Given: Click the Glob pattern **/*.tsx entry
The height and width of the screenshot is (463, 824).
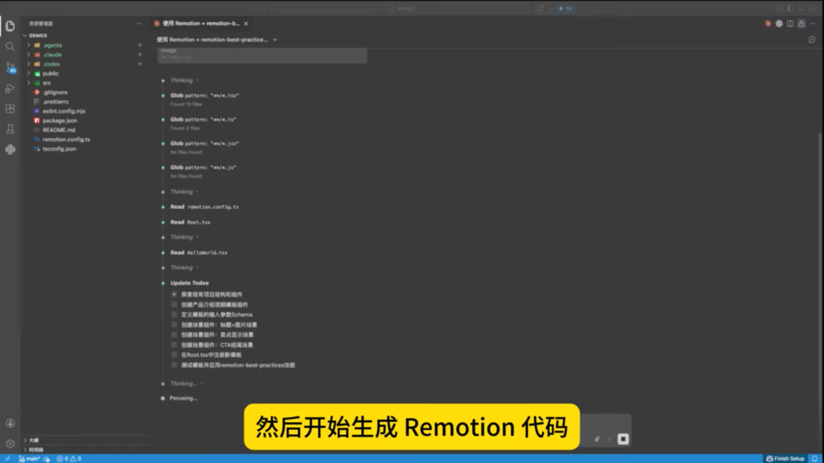Looking at the screenshot, I should (x=204, y=96).
